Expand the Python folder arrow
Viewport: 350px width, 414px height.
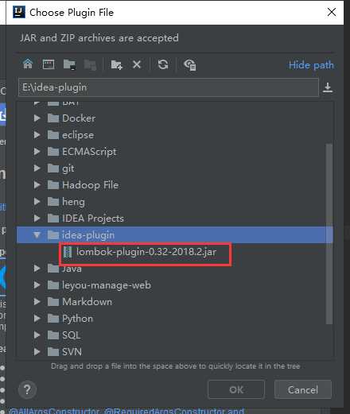click(x=37, y=319)
